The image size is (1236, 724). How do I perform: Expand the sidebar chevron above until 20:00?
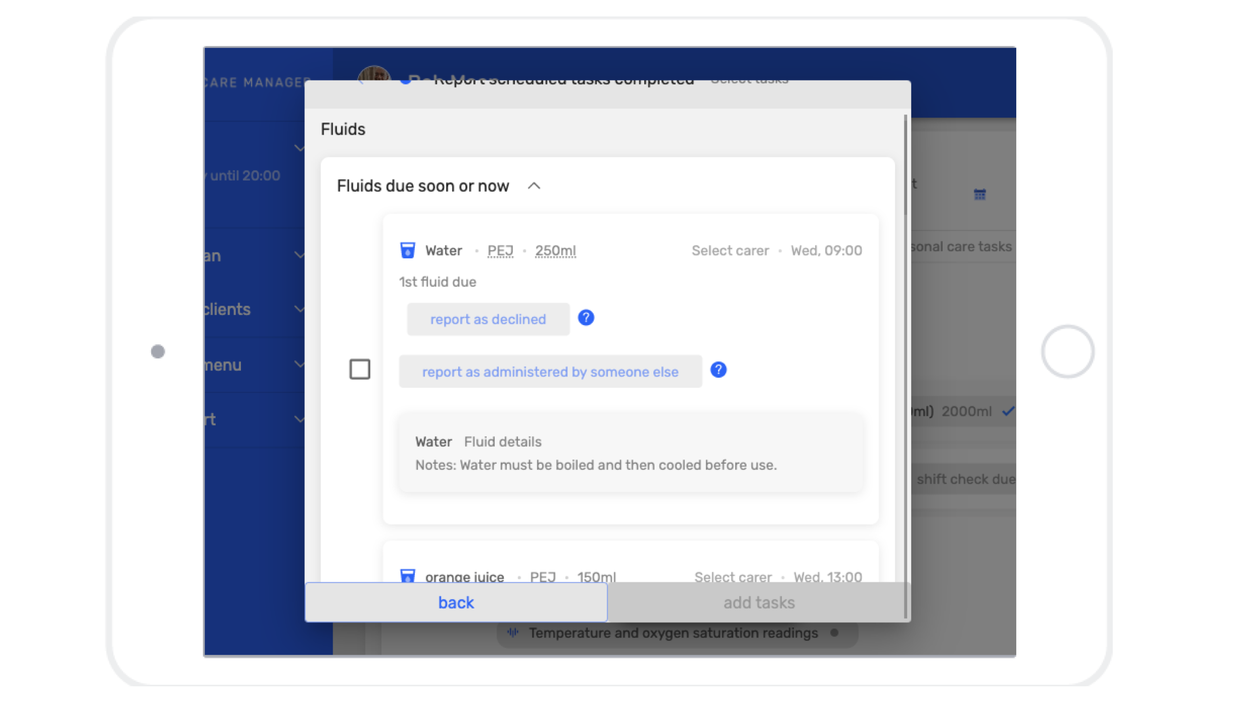click(x=299, y=148)
